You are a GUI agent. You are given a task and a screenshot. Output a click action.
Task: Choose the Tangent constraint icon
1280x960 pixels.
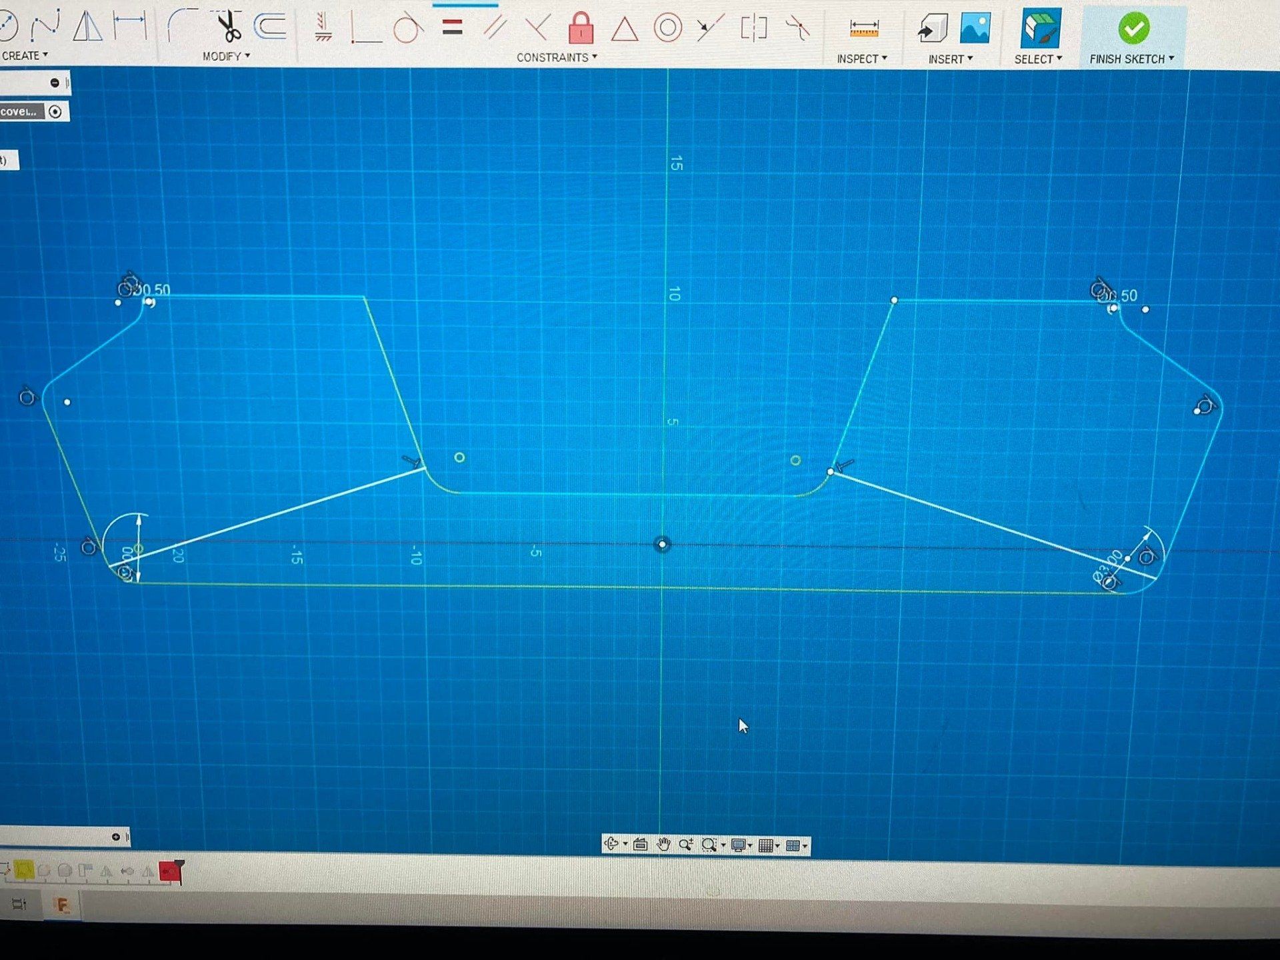coord(407,29)
